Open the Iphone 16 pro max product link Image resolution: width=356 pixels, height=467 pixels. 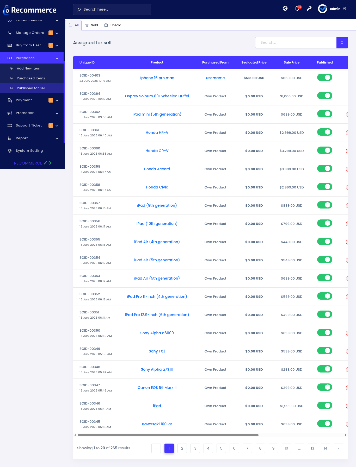tap(157, 78)
